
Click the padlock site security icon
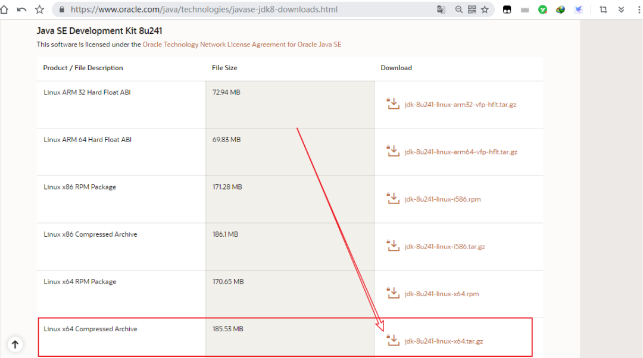(x=62, y=10)
